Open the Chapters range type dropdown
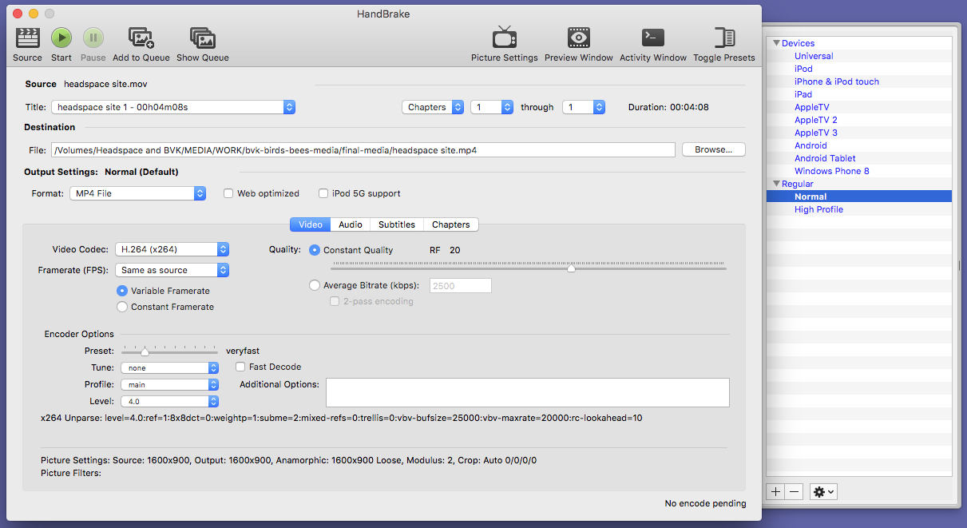The image size is (967, 528). pyautogui.click(x=433, y=107)
